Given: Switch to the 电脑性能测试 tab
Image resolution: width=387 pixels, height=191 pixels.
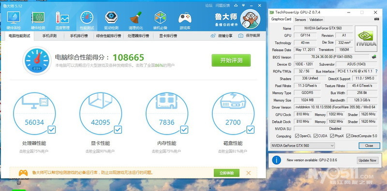Looking at the screenshot, I should 19,36.
